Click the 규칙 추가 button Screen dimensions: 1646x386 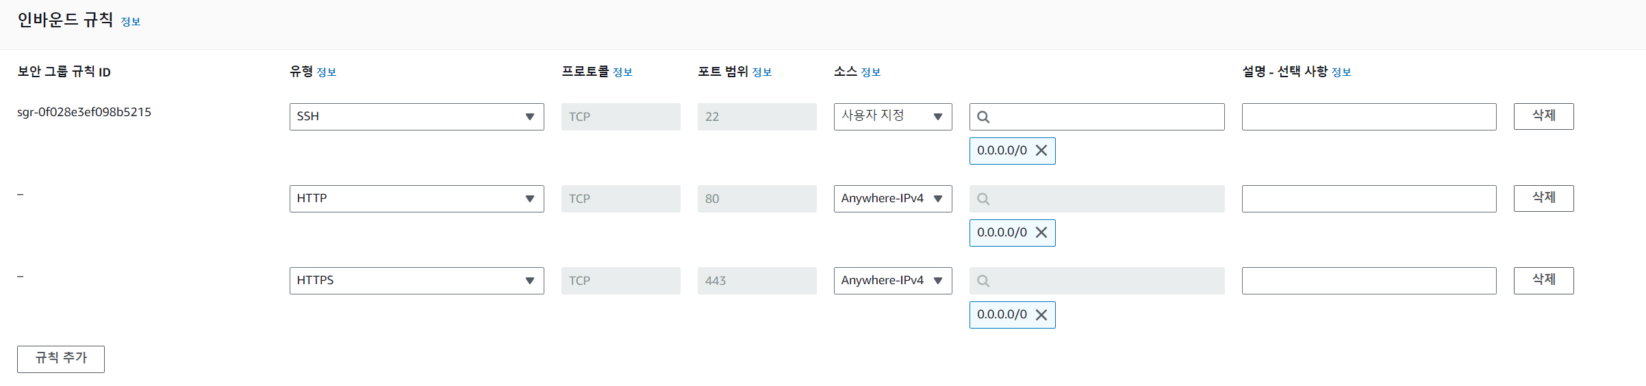tap(61, 359)
